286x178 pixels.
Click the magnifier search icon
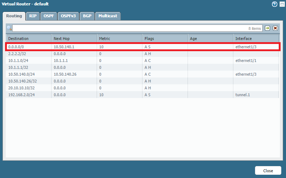[x=9, y=28]
